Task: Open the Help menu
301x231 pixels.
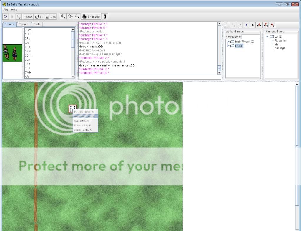Action: point(14,10)
